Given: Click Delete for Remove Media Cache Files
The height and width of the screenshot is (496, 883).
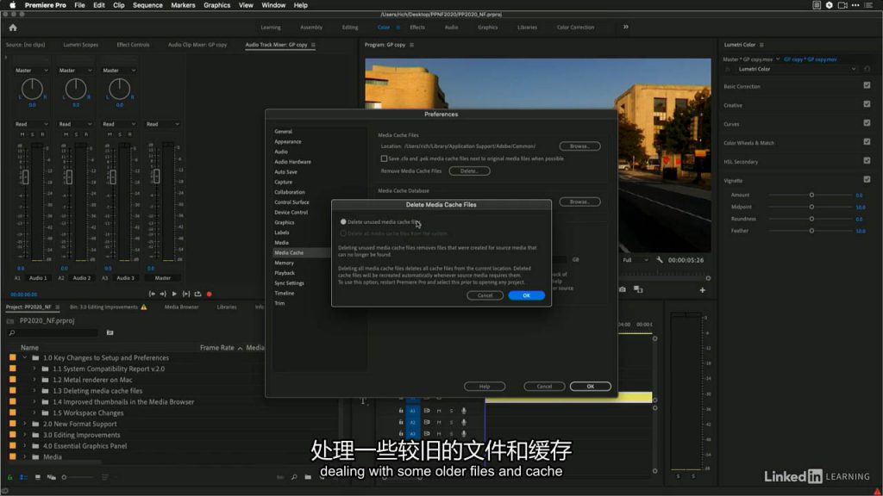Looking at the screenshot, I should [469, 171].
